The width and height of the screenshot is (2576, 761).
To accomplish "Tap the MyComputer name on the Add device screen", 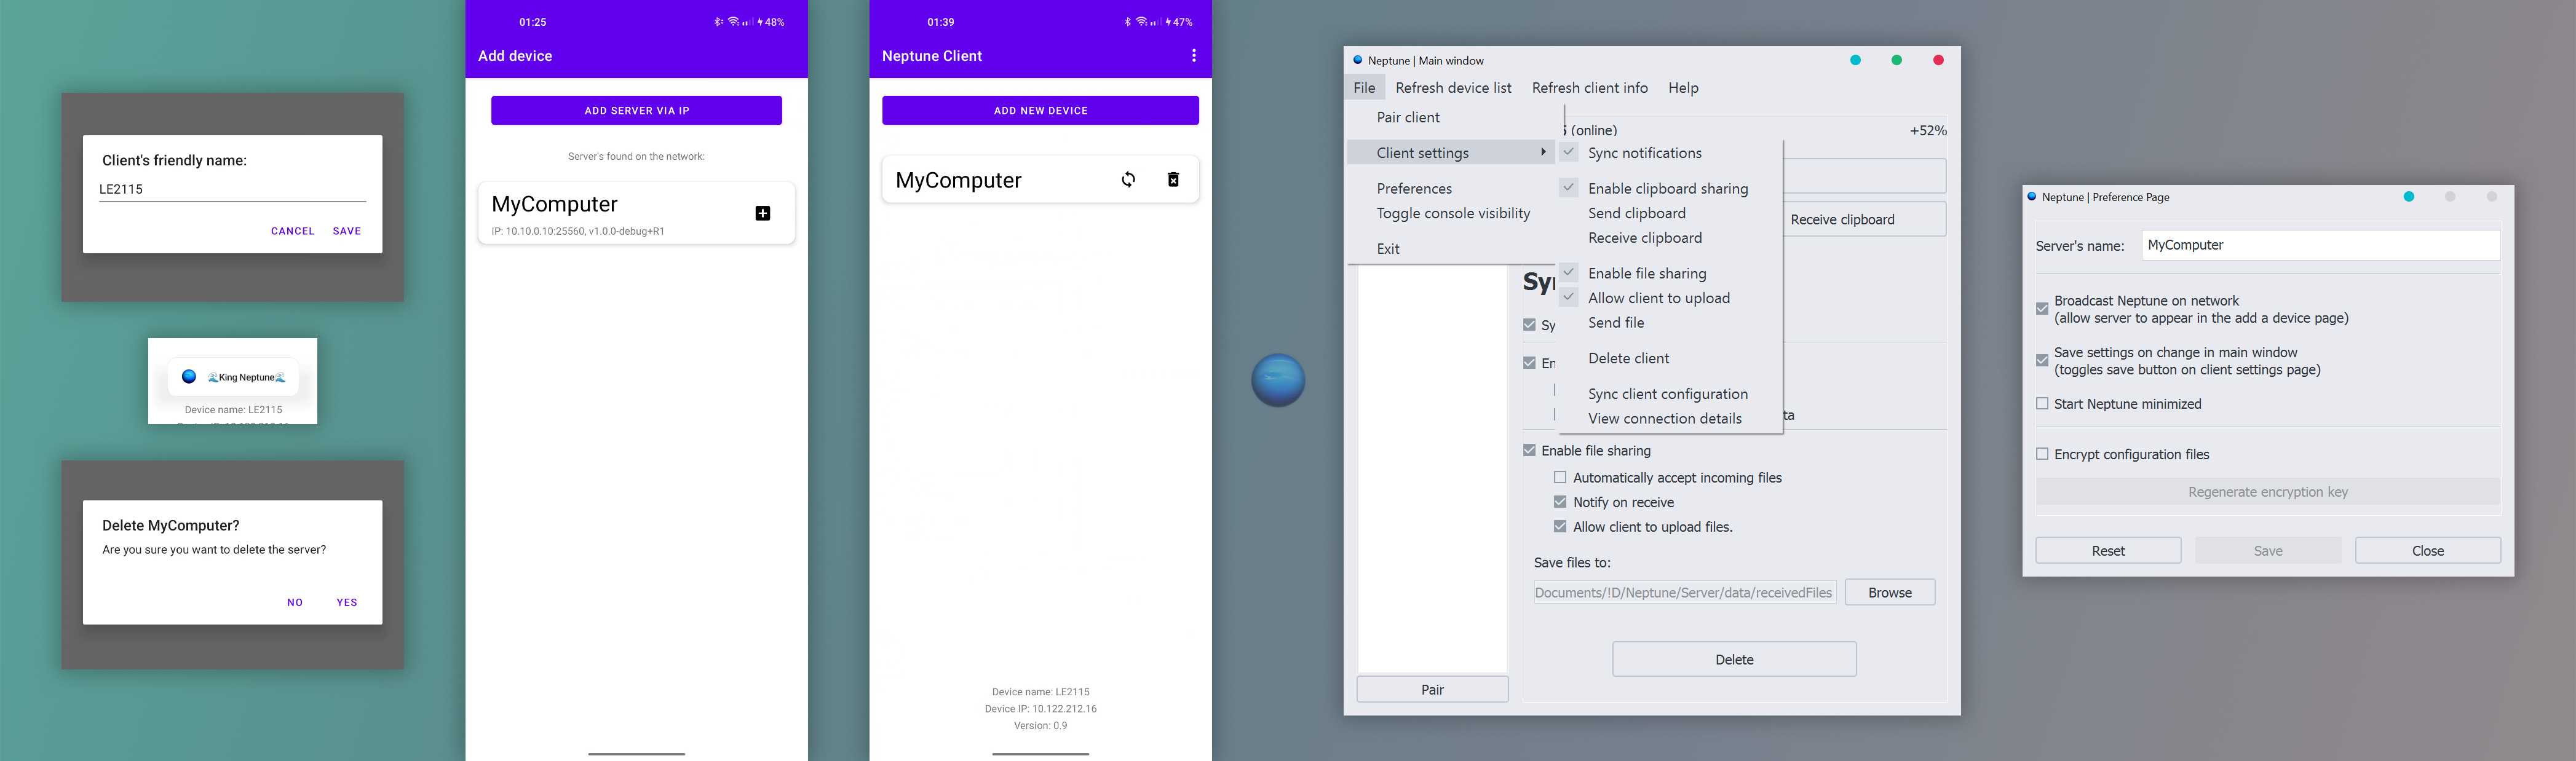I will point(555,204).
